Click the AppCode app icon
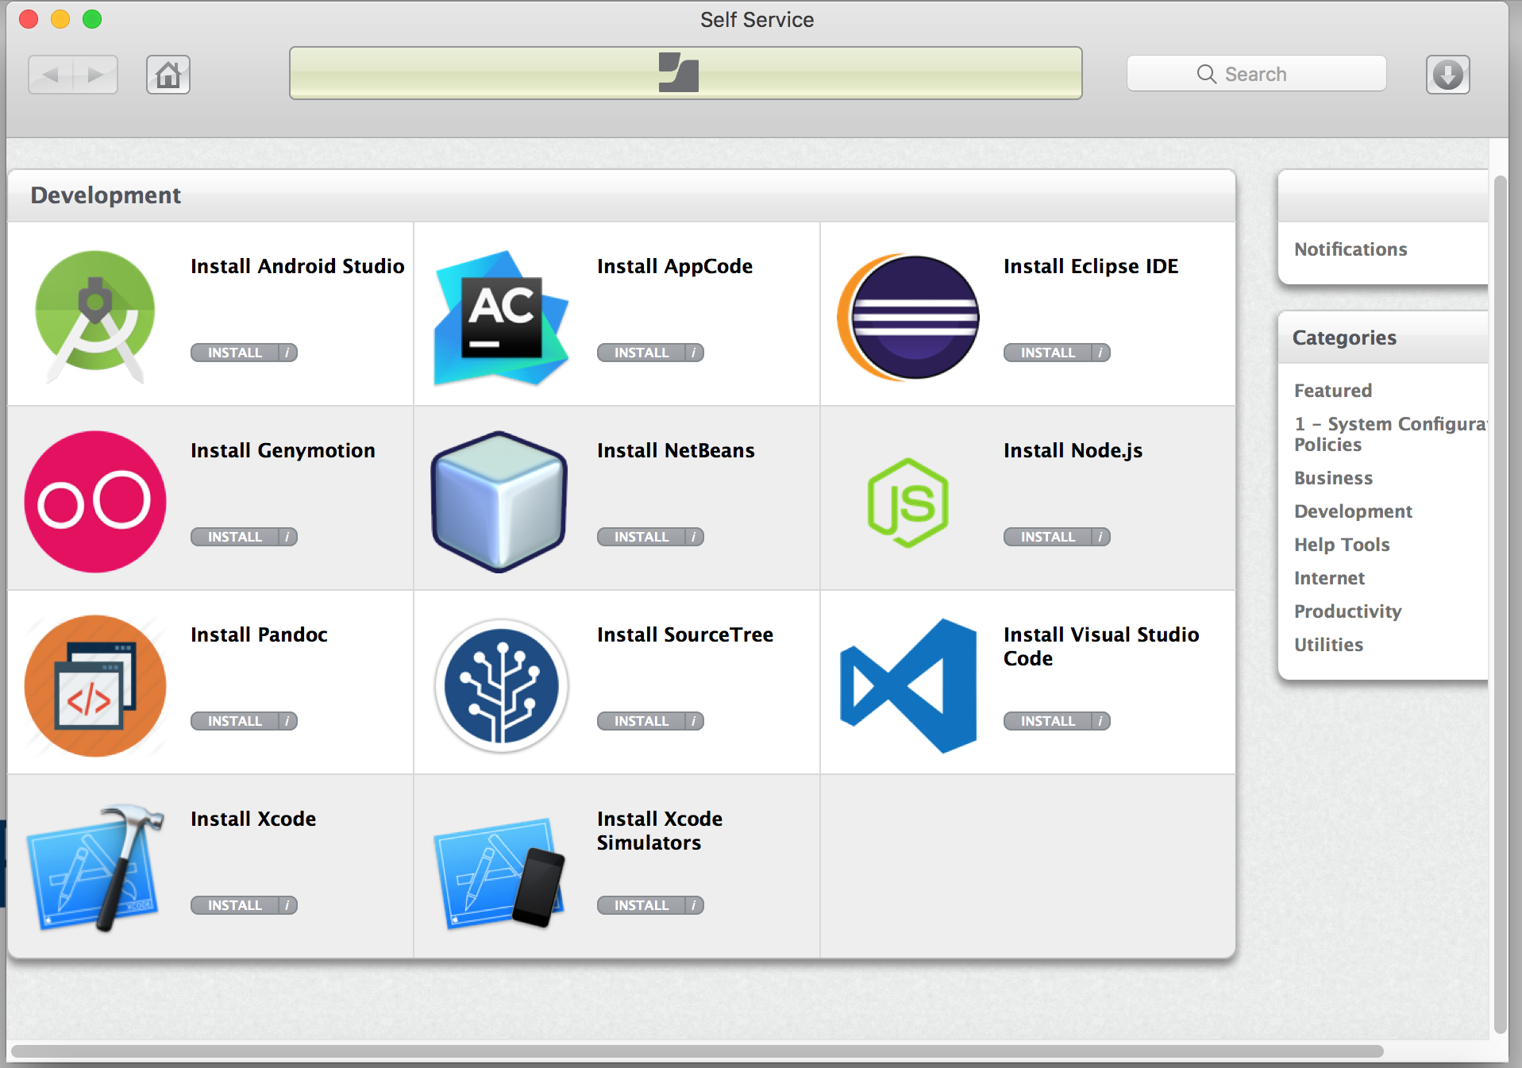The height and width of the screenshot is (1068, 1522). point(501,318)
